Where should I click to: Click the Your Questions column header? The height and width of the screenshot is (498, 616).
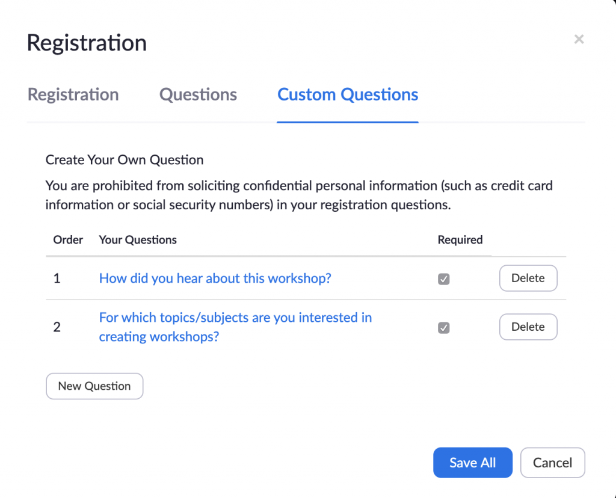138,240
